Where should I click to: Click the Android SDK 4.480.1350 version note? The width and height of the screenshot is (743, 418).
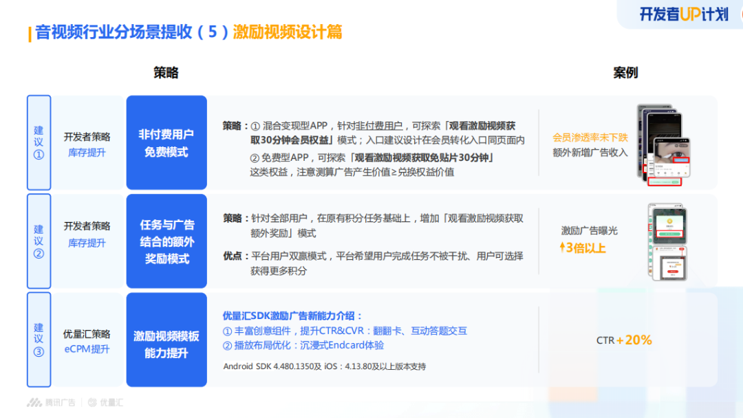325,366
